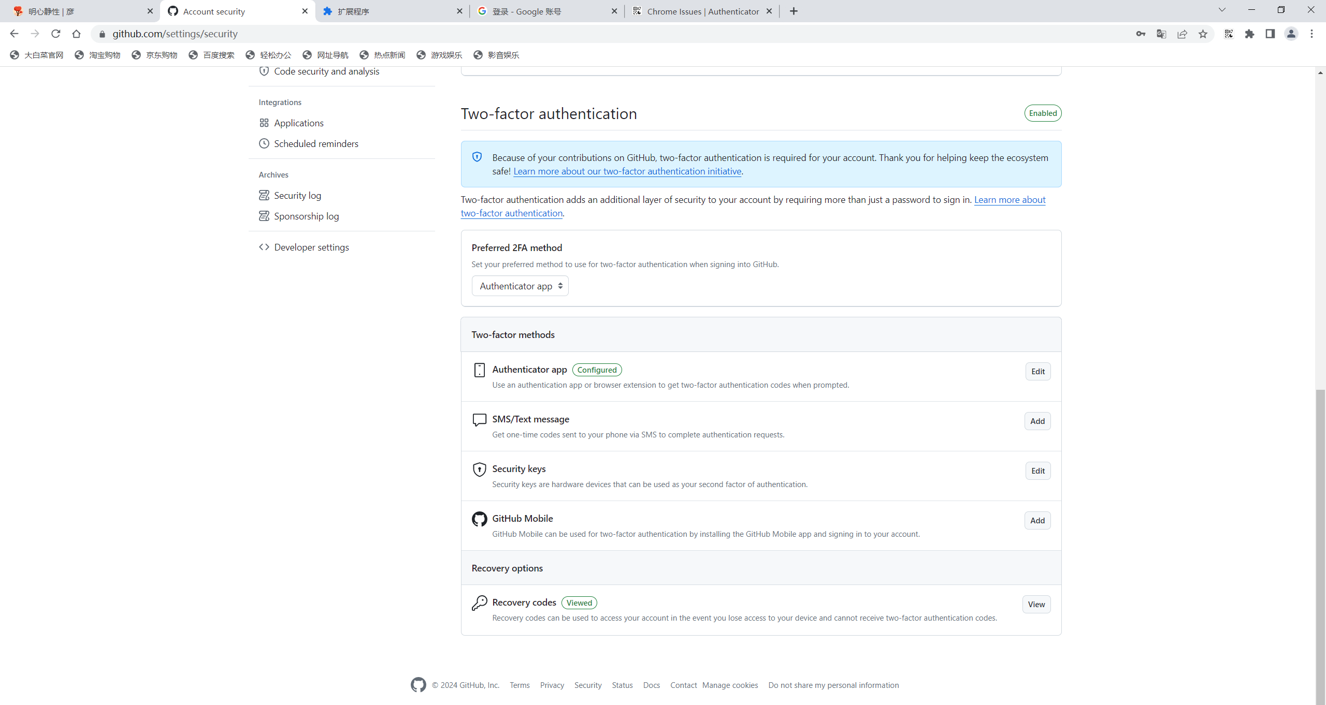Click scrollbar up arrow
1326x705 pixels.
click(1320, 72)
